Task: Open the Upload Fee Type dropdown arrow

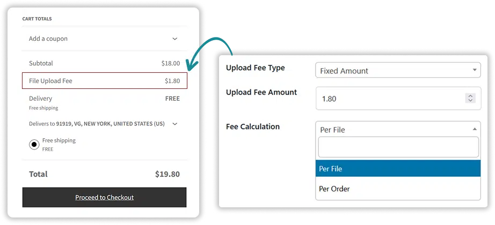Action: click(x=474, y=70)
